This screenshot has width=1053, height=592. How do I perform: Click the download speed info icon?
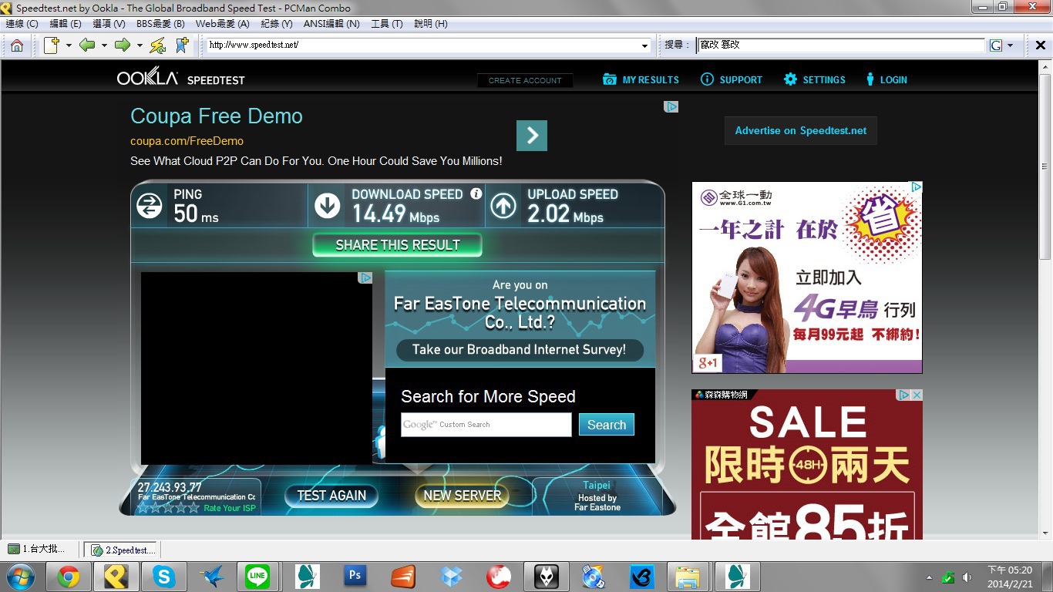(476, 194)
